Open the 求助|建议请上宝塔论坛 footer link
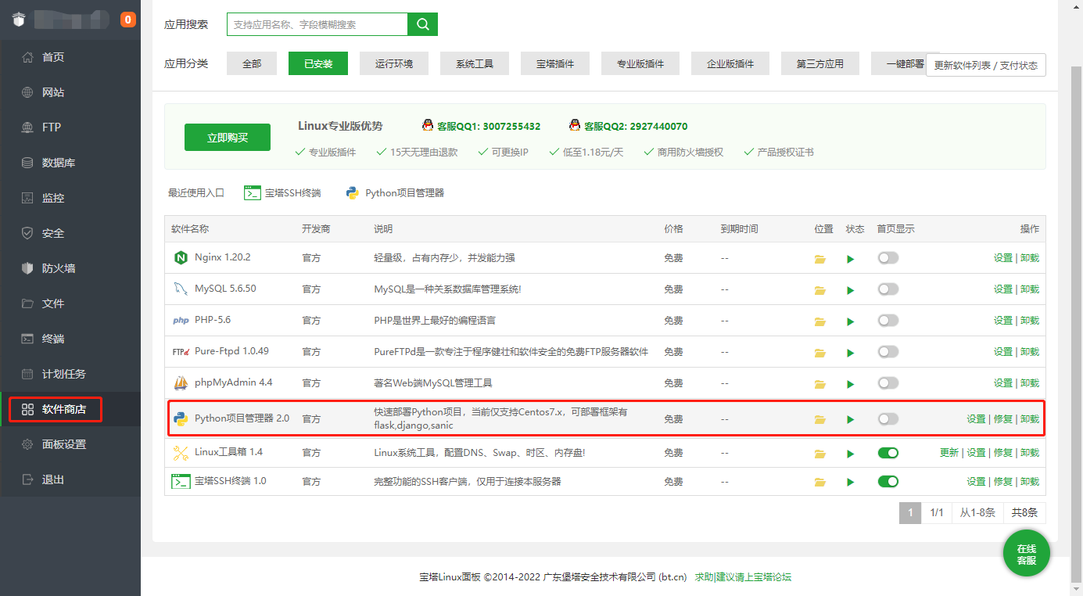Viewport: 1083px width, 596px height. point(743,577)
